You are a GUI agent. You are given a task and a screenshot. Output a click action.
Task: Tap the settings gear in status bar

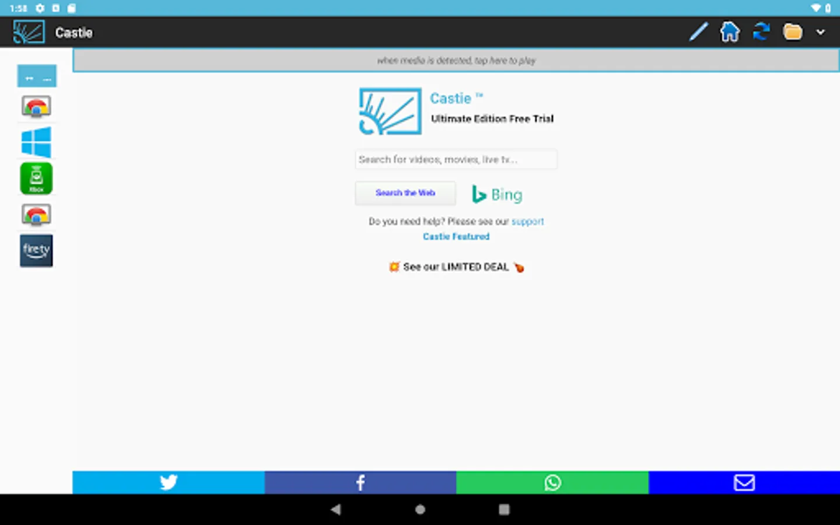coord(40,8)
